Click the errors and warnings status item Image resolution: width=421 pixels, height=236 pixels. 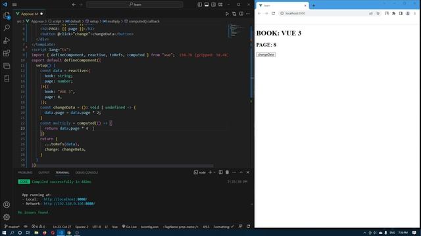(38, 227)
